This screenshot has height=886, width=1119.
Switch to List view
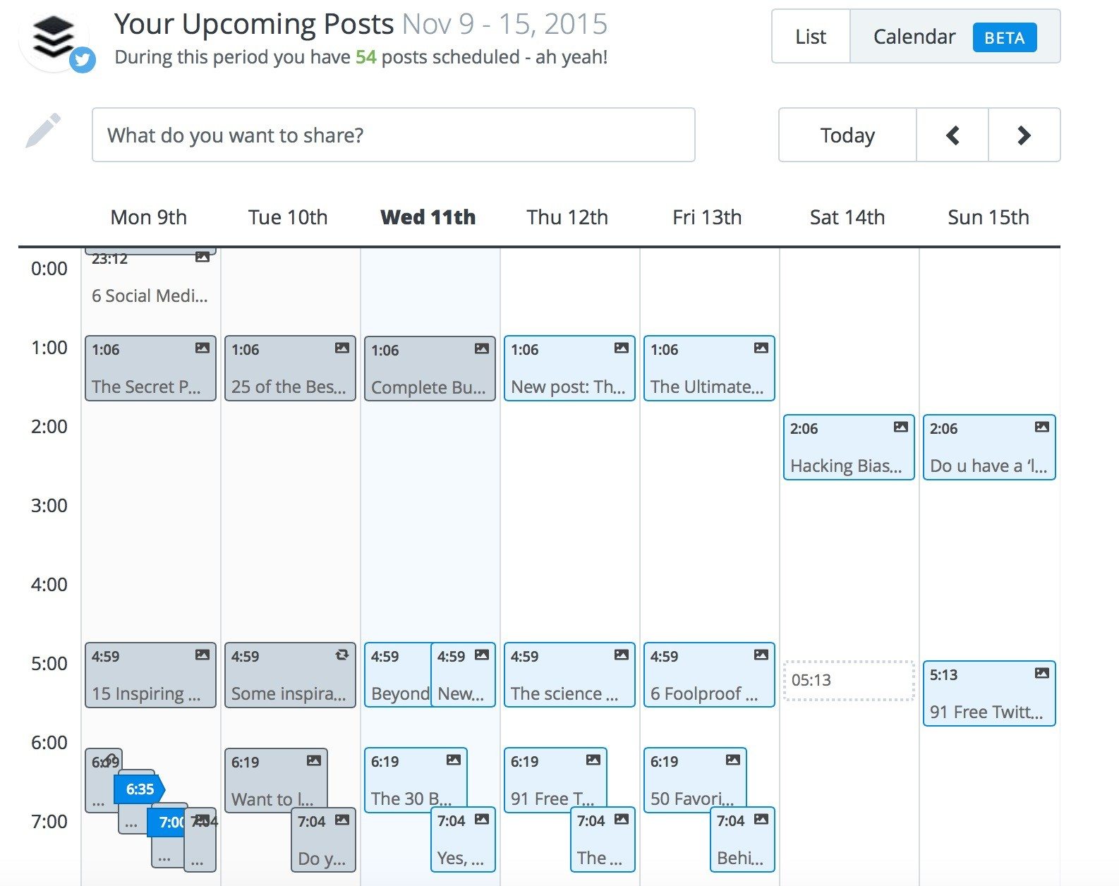[810, 37]
